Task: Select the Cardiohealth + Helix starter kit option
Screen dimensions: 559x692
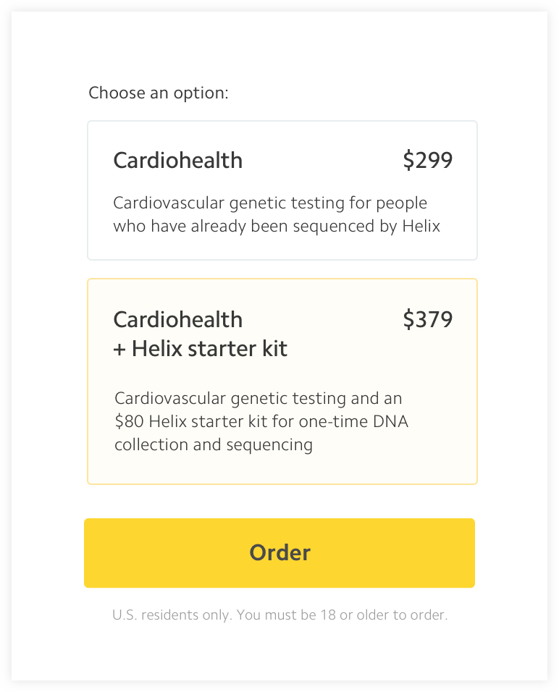Action: pyautogui.click(x=282, y=381)
